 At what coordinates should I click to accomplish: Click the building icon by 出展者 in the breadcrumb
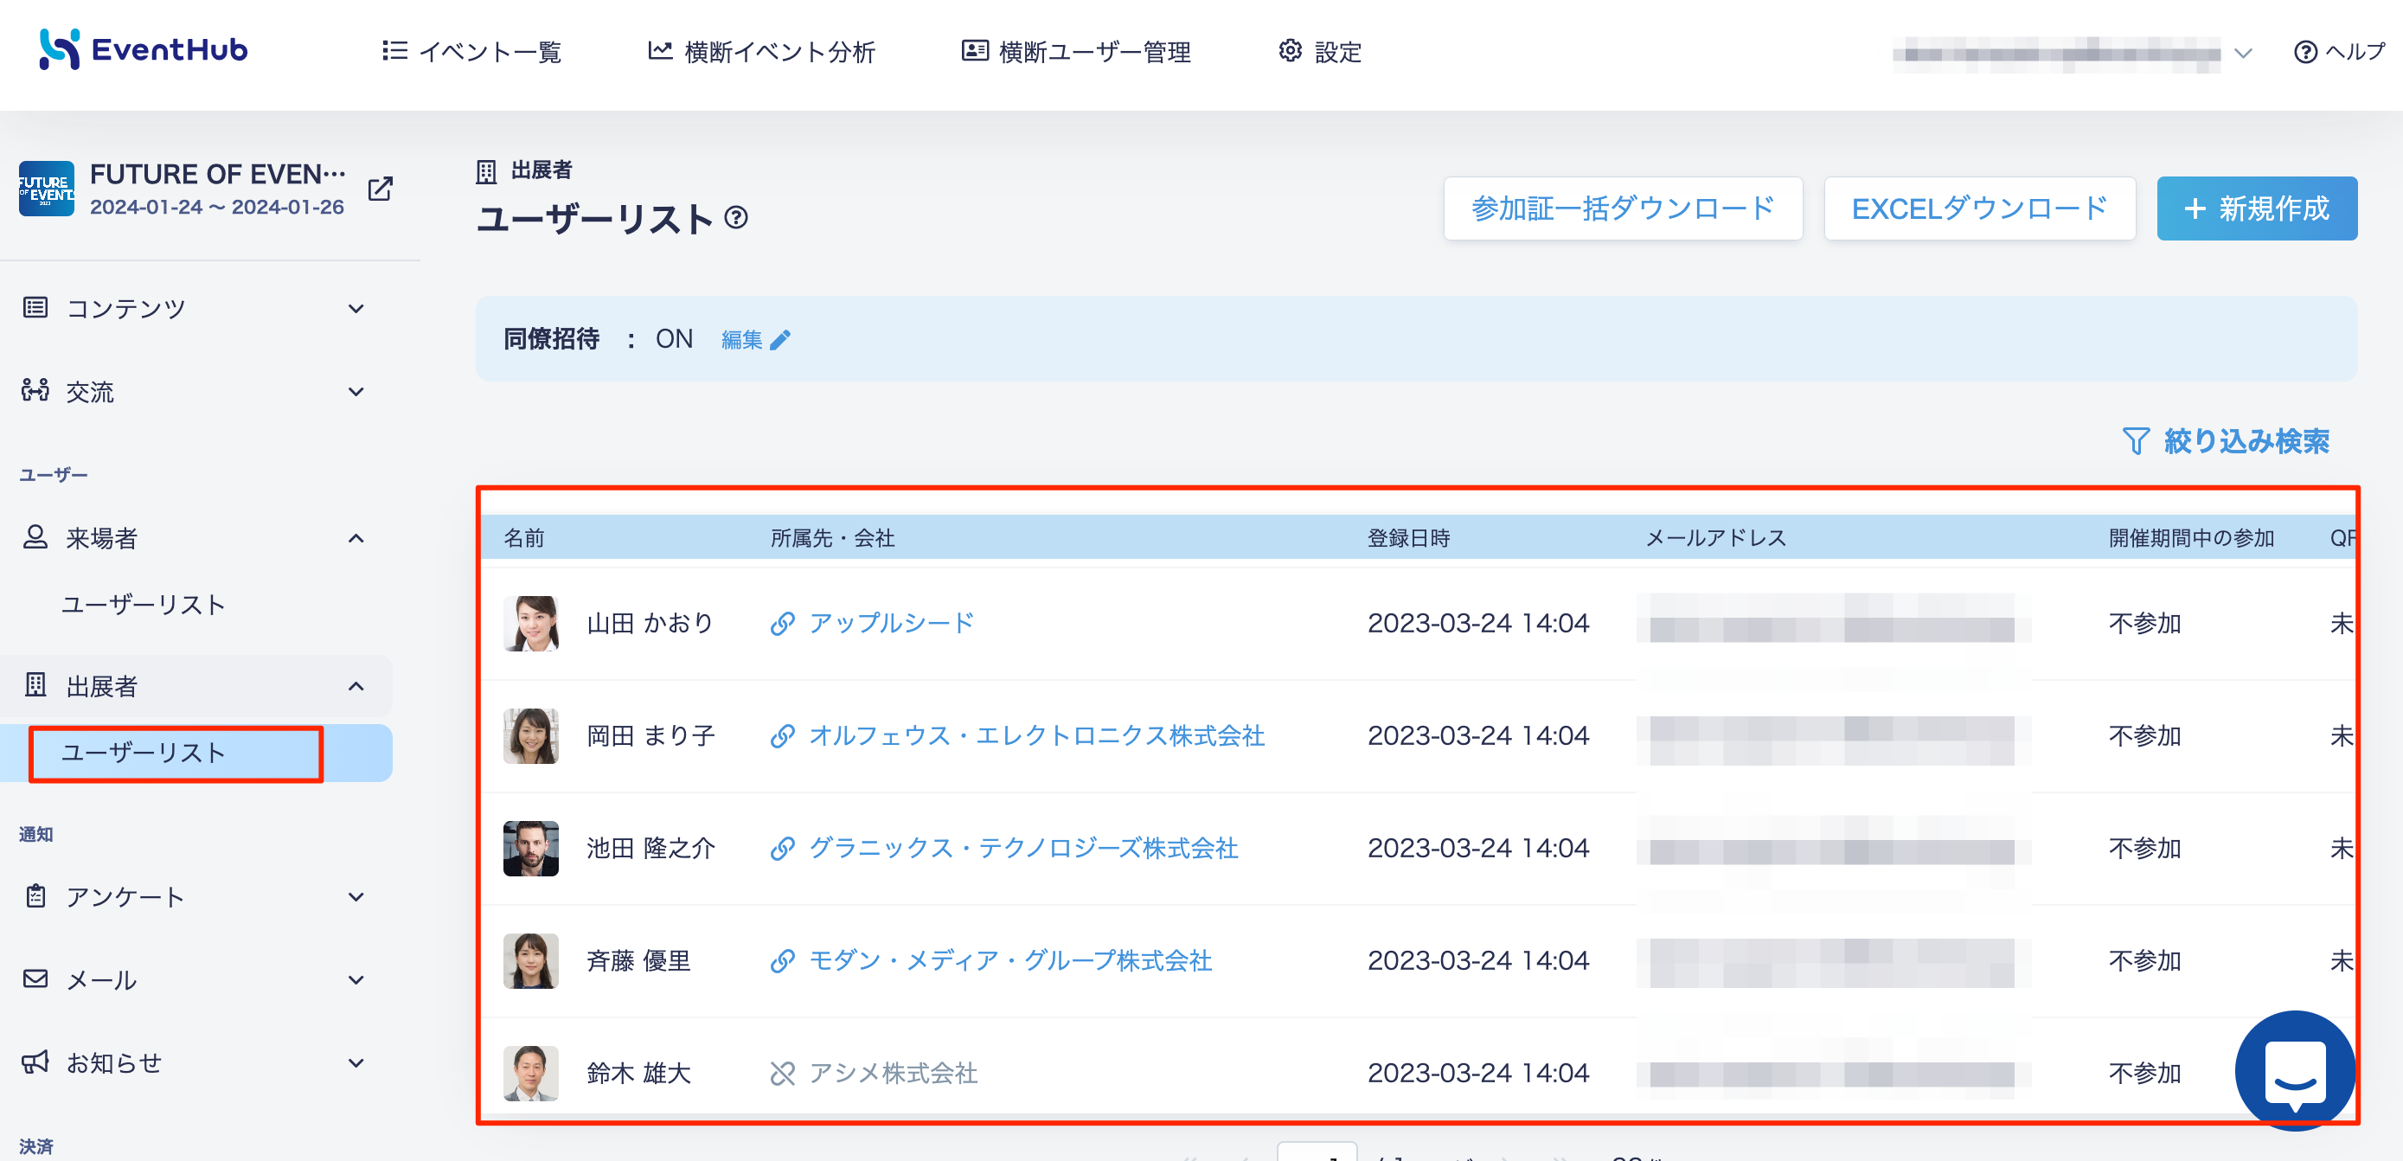click(x=486, y=171)
